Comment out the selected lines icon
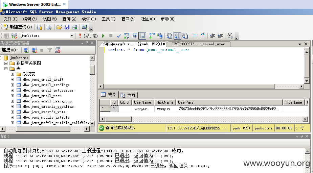Viewport: 313px width, 173px height. (x=195, y=36)
